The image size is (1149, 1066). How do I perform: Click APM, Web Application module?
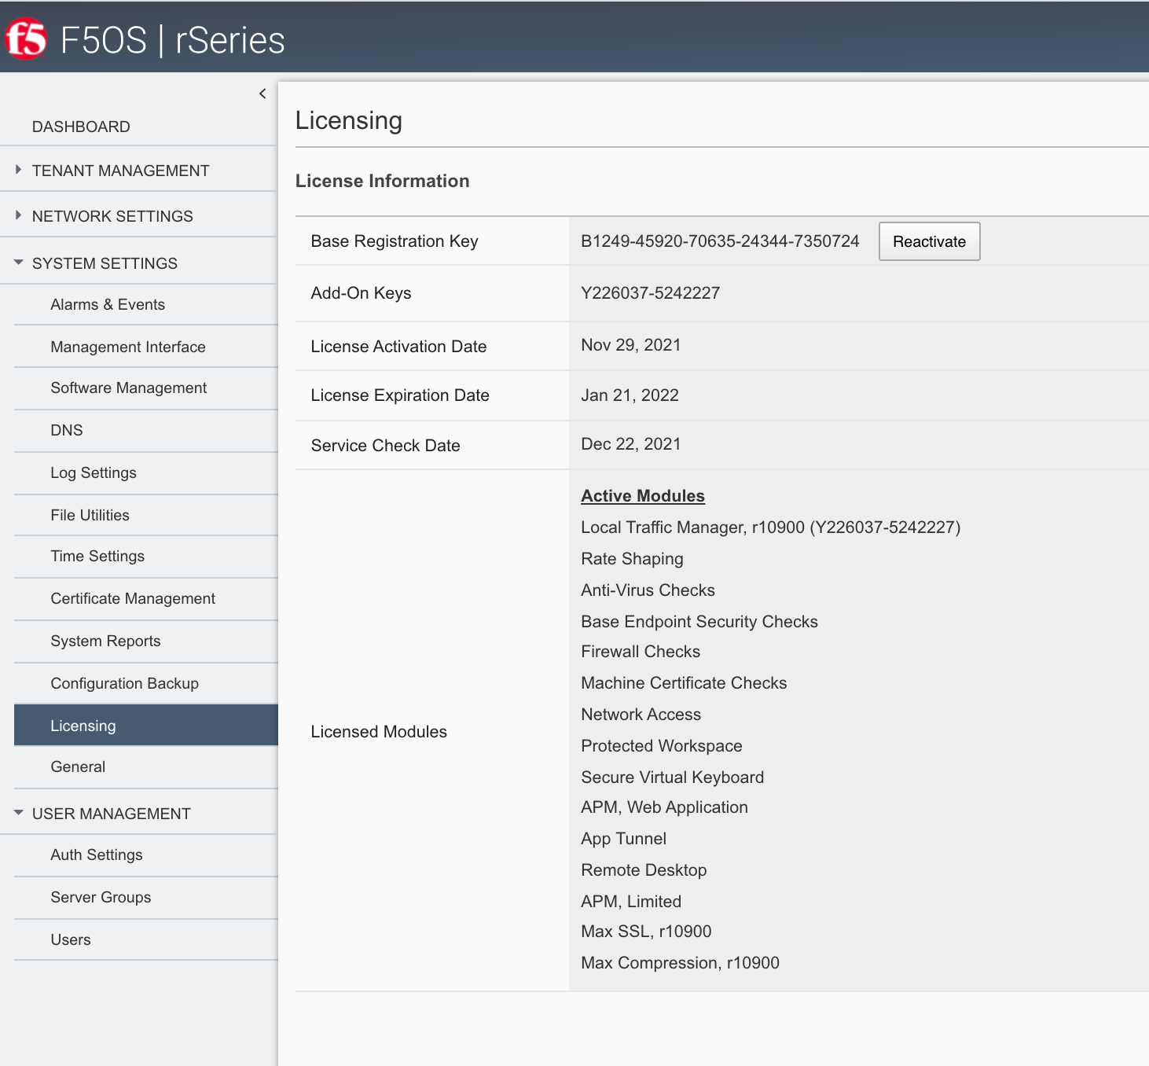point(664,807)
